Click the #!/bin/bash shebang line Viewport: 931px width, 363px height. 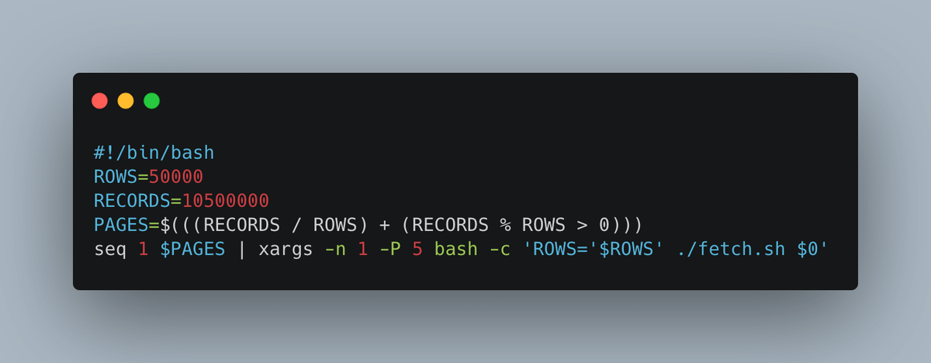tap(154, 152)
